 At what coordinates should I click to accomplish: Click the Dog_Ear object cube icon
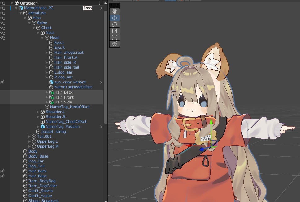point(25,161)
